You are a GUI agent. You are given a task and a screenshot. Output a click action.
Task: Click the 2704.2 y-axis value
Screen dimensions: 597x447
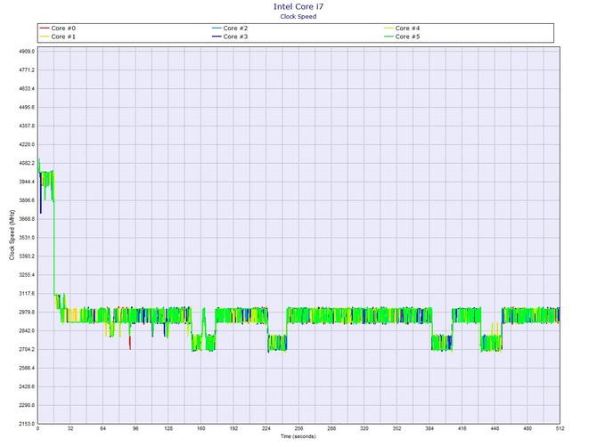coord(27,350)
